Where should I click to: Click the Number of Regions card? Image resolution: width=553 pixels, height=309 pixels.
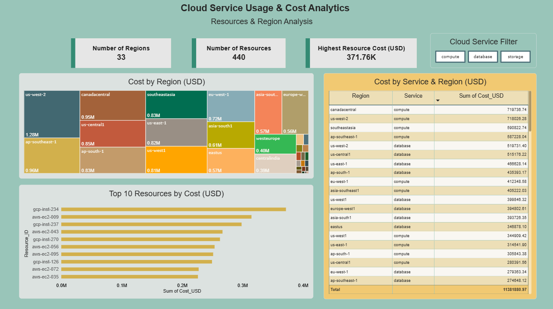click(121, 53)
